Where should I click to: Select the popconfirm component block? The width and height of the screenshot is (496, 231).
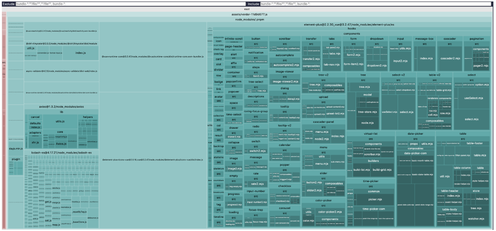tap(234, 81)
